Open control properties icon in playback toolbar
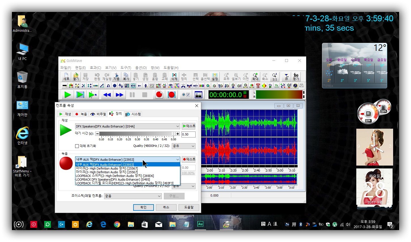 pos(186,95)
